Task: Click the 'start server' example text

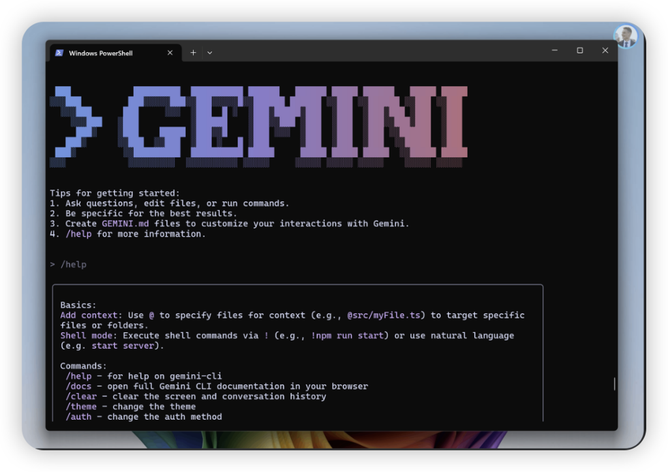Action: (x=123, y=346)
